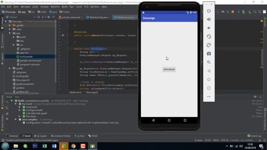Screen dimensions: 267x150
Task: Open the Navigate menu
Action: (x=25, y=7)
